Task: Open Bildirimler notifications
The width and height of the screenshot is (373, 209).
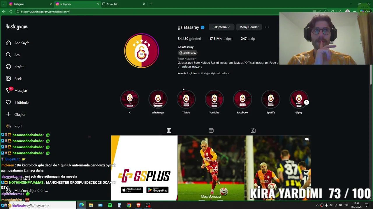Action: (x=18, y=102)
